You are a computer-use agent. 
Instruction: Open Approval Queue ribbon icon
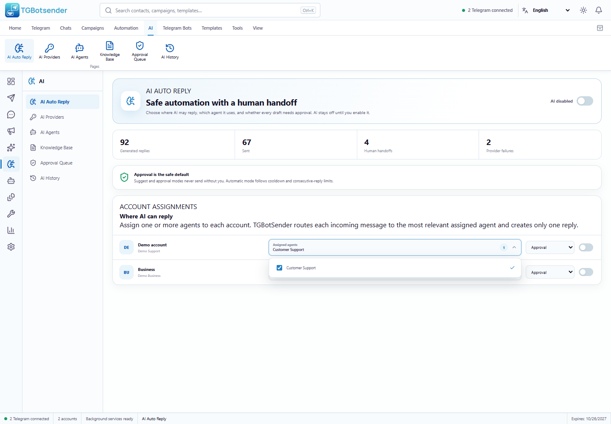coord(140,51)
